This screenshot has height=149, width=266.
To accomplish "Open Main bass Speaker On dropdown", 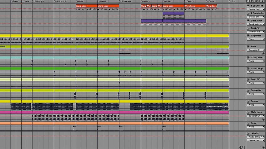I will pos(256,116).
